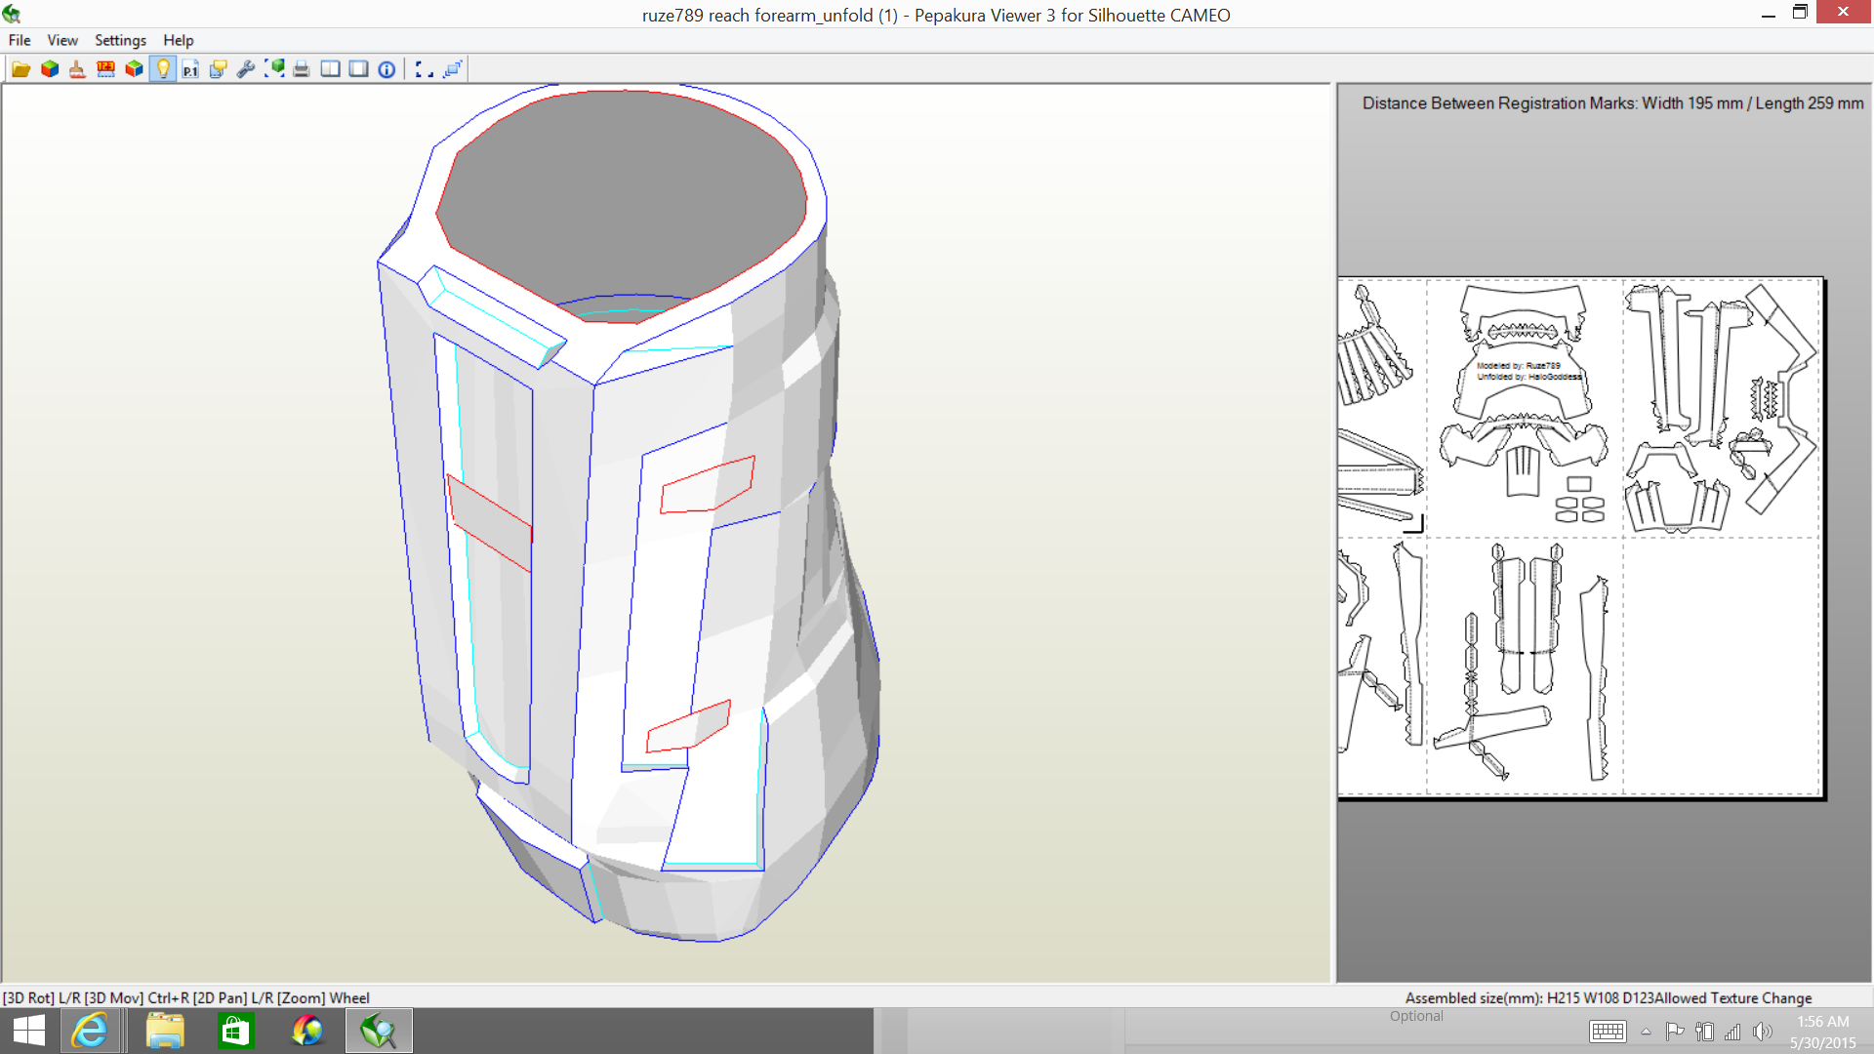Open the touch keyboard from system tray
Image resolution: width=1874 pixels, height=1054 pixels.
pyautogui.click(x=1608, y=1032)
